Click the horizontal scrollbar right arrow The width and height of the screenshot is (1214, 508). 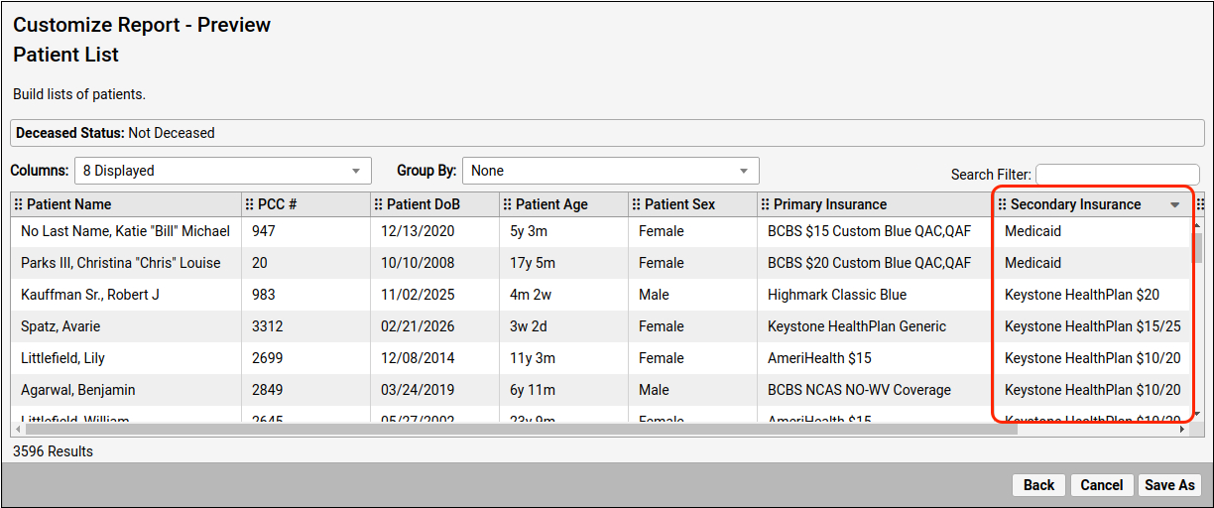[x=1181, y=430]
